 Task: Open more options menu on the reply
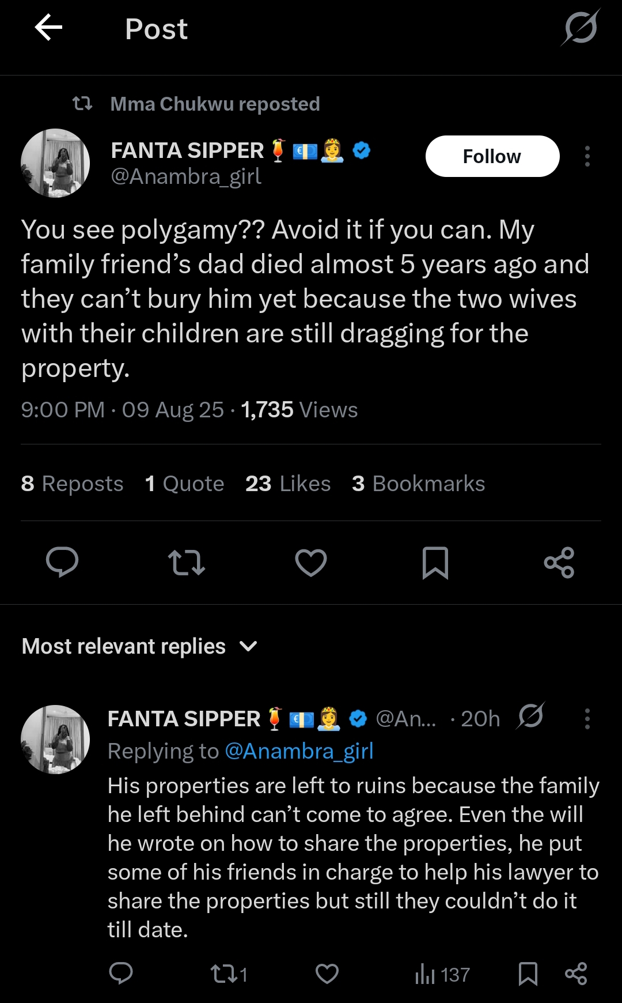(x=587, y=719)
